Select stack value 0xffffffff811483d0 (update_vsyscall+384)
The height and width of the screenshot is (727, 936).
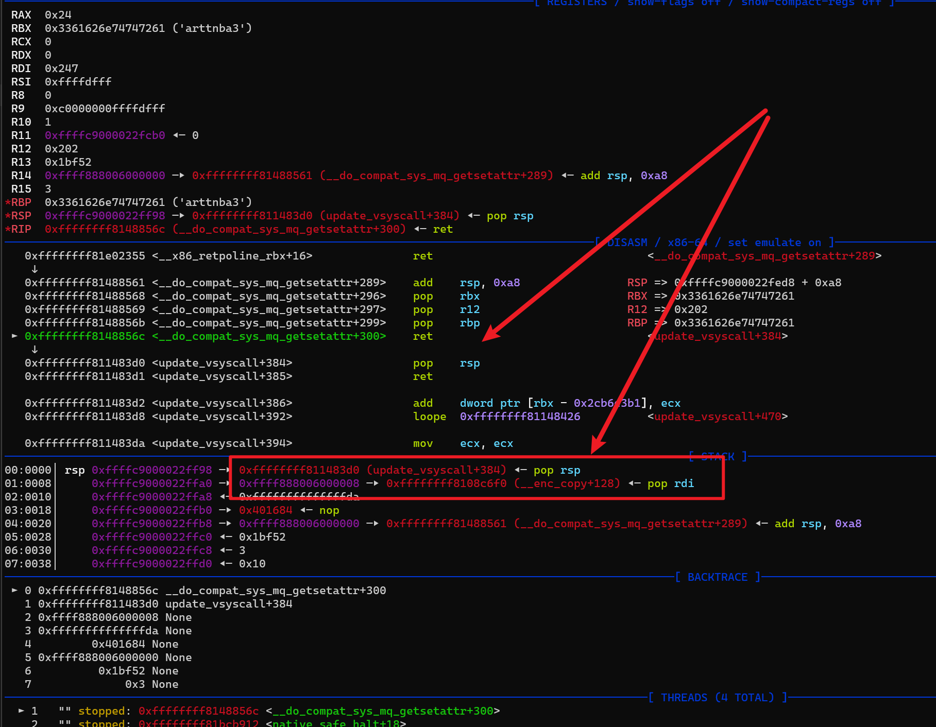[372, 470]
